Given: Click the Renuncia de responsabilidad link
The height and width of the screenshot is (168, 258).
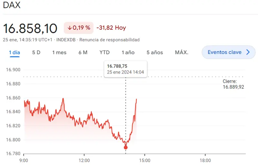Looking at the screenshot, I should tap(109, 40).
